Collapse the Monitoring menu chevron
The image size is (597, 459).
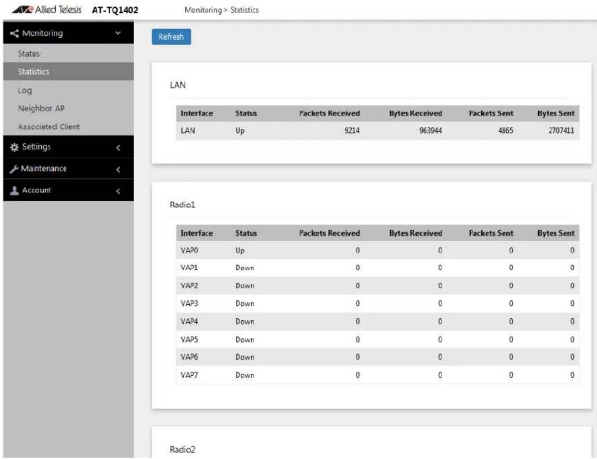click(118, 33)
